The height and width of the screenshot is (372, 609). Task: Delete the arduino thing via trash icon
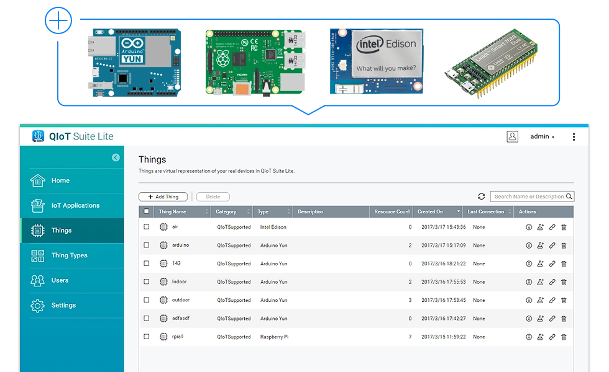click(564, 246)
